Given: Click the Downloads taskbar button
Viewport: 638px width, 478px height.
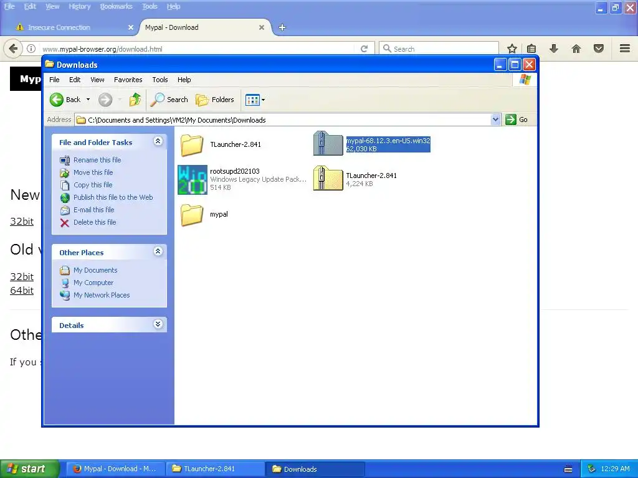Looking at the screenshot, I should (x=315, y=469).
